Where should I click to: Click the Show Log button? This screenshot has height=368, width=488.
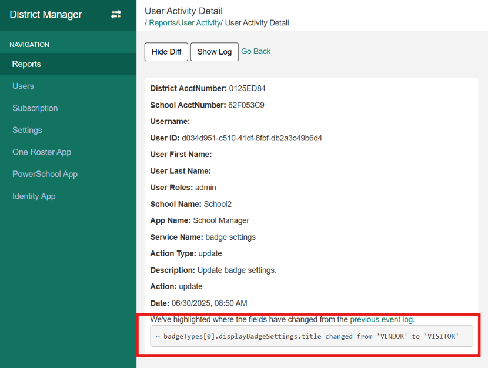coord(215,52)
